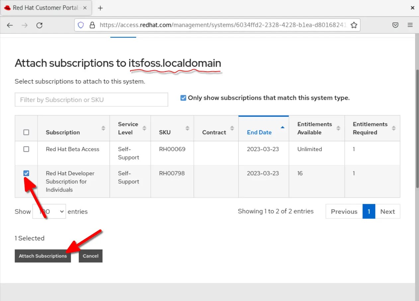This screenshot has height=301, width=419.
Task: Click the SKU value RH00069
Action: point(172,149)
